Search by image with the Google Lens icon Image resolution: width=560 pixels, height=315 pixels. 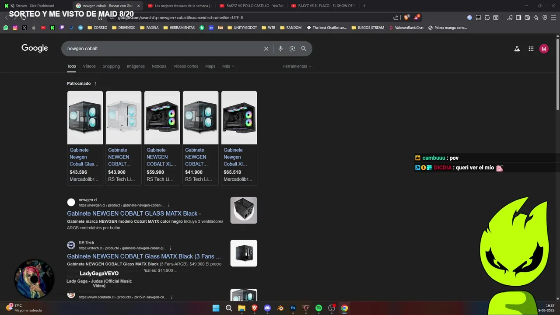tap(292, 49)
